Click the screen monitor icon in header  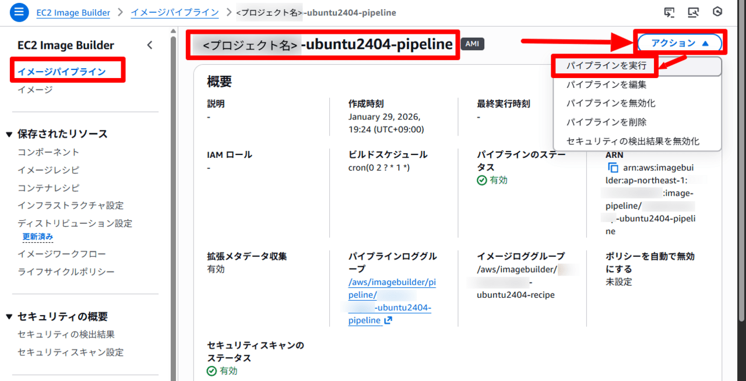[693, 12]
